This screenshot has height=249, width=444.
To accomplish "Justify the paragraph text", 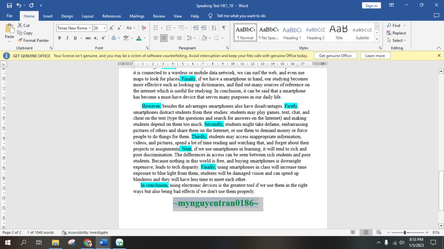I will coord(180,38).
